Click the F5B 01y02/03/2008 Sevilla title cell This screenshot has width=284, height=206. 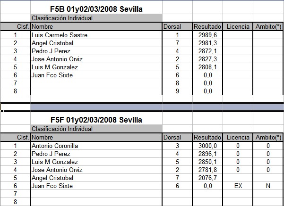96,9
